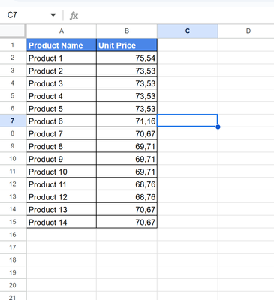
Task: Click cell containing Product 14
Action: coord(62,222)
